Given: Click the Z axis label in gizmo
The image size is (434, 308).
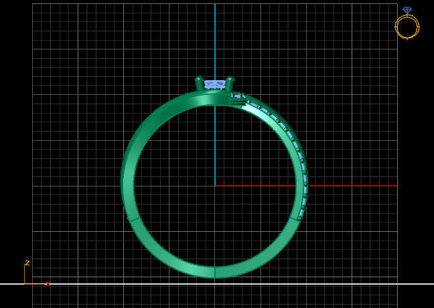Looking at the screenshot, I should tap(27, 263).
